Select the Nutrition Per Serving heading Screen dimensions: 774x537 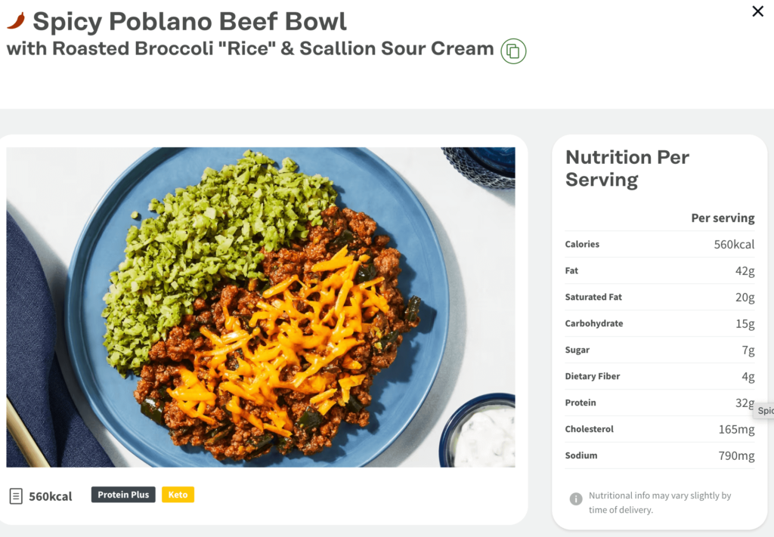627,168
